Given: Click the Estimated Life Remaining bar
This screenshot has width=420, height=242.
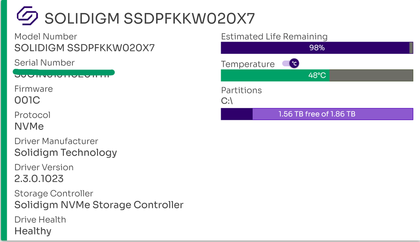Looking at the screenshot, I should click(317, 48).
